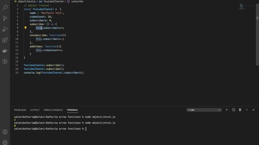Click 'subscribe: () => {' on line 6

click(43, 24)
